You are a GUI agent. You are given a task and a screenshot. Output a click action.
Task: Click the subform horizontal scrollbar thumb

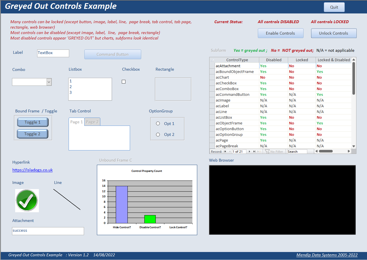pyautogui.click(x=326, y=151)
